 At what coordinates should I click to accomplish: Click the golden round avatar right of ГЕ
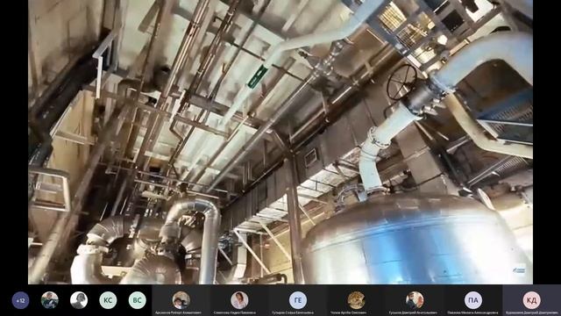point(357,300)
